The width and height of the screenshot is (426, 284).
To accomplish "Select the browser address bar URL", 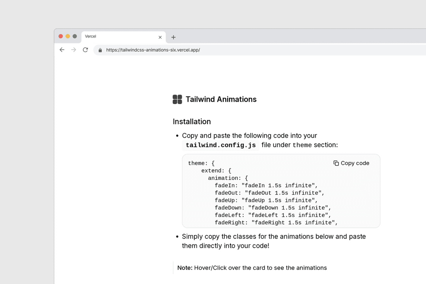I will tap(153, 50).
